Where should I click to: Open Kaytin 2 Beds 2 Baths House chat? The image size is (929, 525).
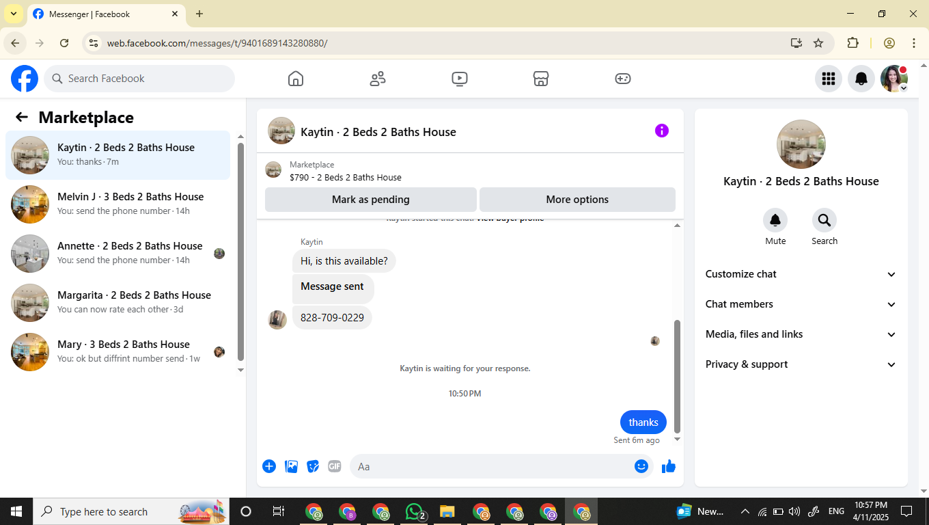point(117,155)
